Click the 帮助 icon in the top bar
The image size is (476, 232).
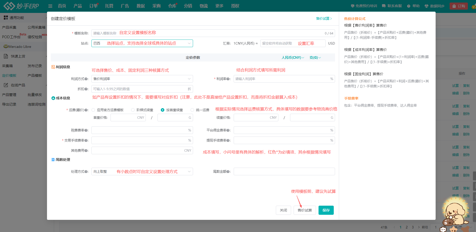409,6
